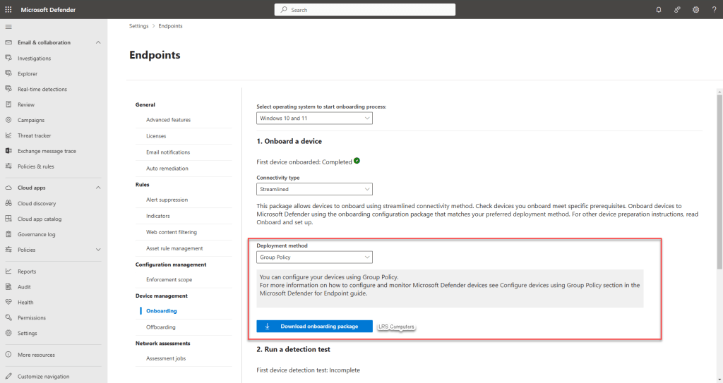Open the settings gear in top bar

tap(695, 10)
